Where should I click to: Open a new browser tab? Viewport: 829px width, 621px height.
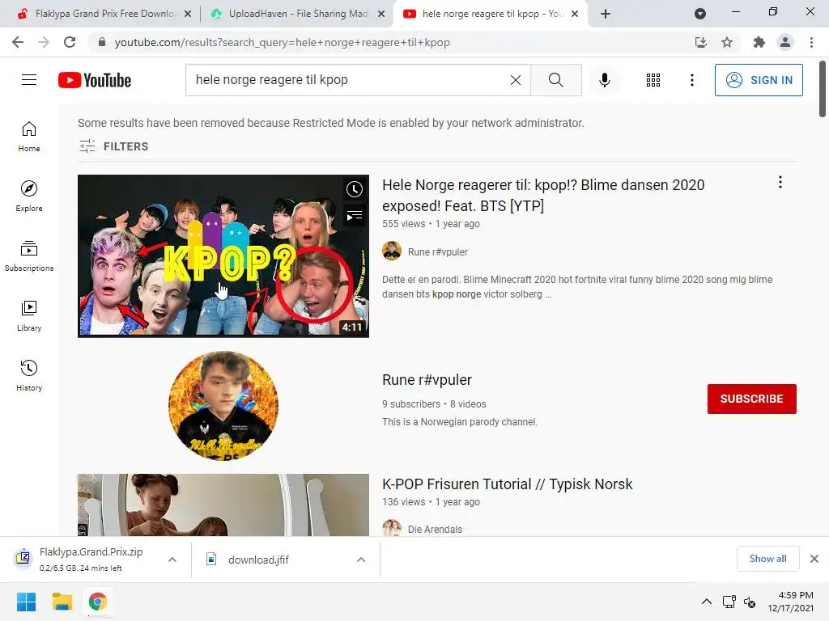[x=606, y=14]
